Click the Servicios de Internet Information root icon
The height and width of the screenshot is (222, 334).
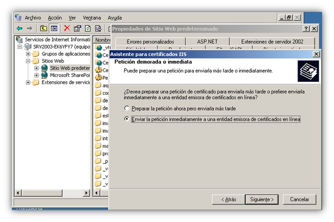pyautogui.click(x=19, y=40)
